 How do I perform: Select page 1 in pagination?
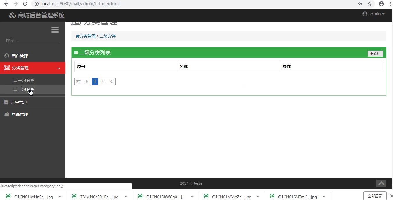(95, 82)
